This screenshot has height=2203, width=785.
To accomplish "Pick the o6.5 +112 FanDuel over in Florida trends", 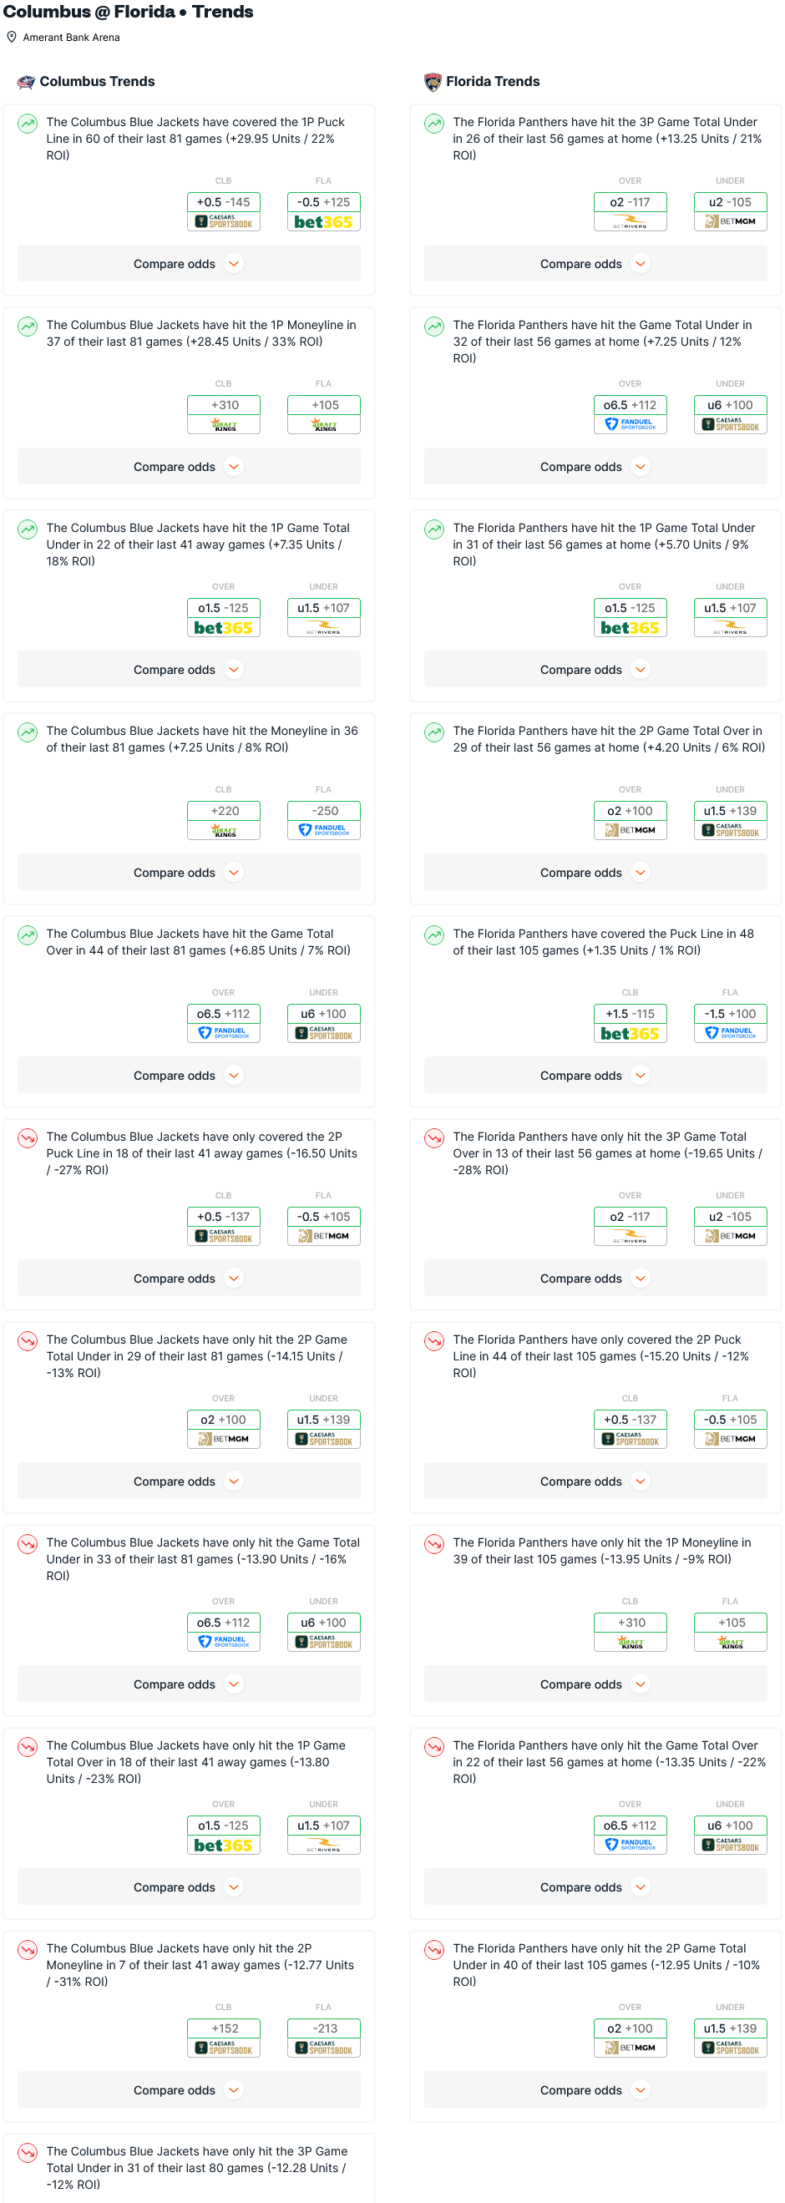I will 631,414.
